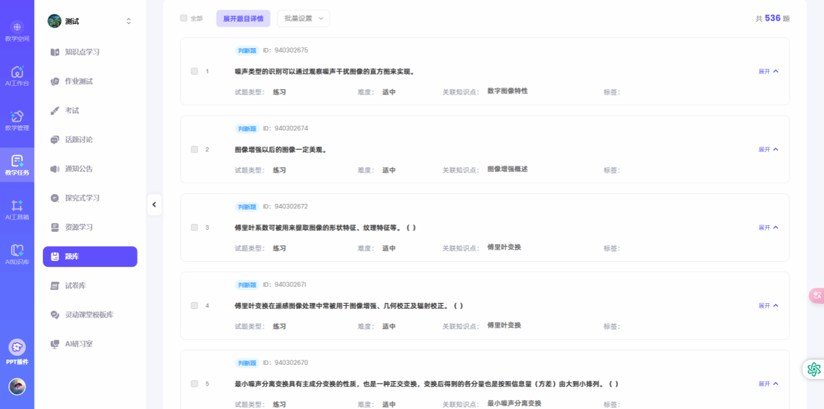
Task: Click the green AI assistant floating icon
Action: (x=814, y=369)
